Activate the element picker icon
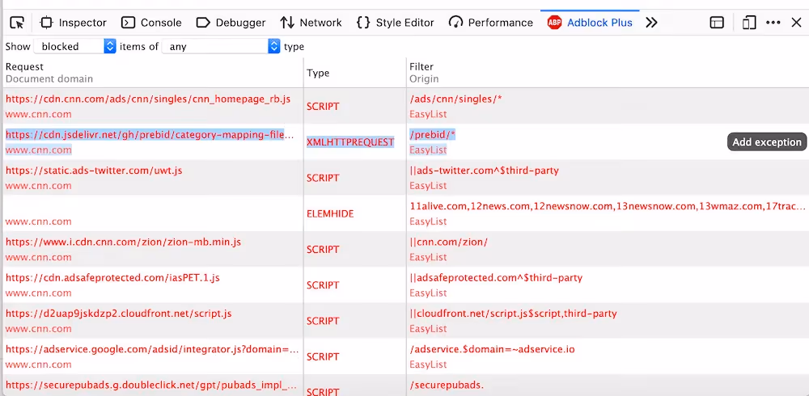The width and height of the screenshot is (809, 396). pos(17,23)
